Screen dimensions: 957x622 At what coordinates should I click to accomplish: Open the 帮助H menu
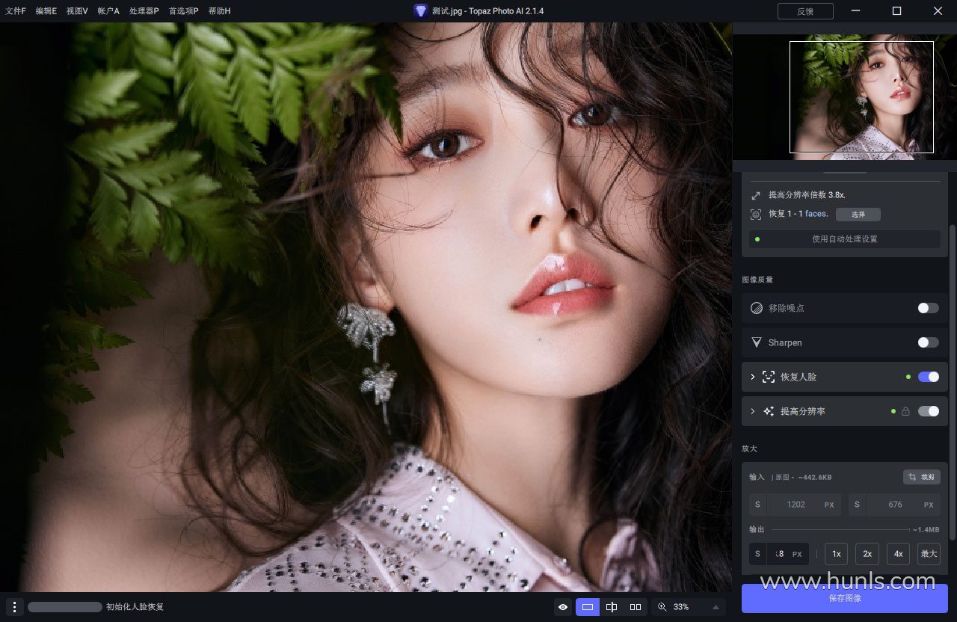pyautogui.click(x=219, y=11)
